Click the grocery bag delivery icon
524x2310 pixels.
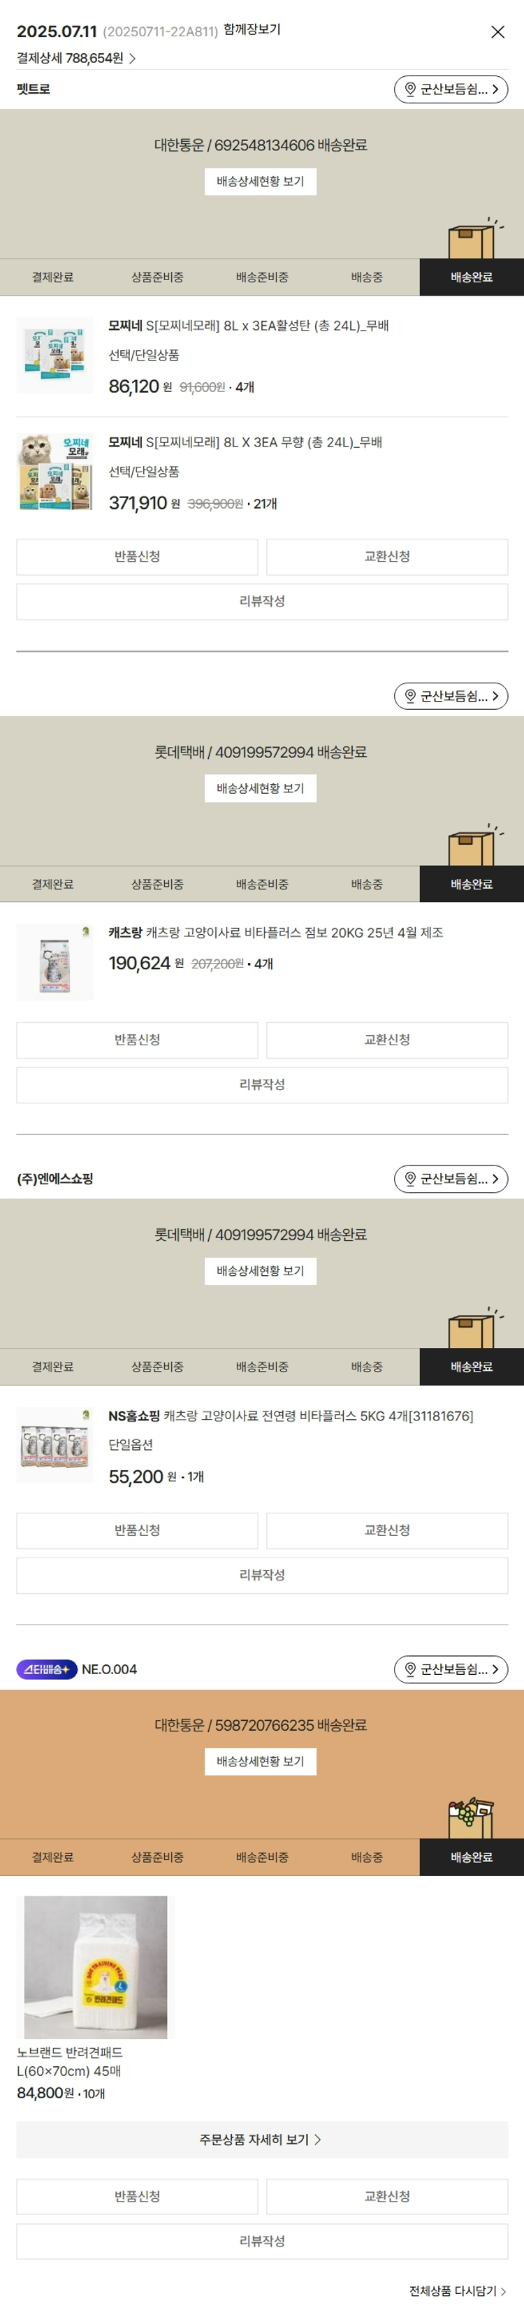click(x=470, y=1817)
